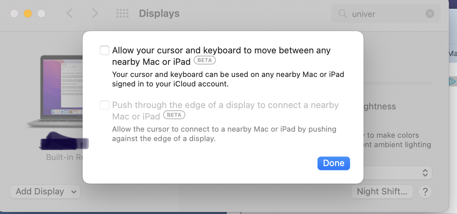Click the brightness slider track

397,83
